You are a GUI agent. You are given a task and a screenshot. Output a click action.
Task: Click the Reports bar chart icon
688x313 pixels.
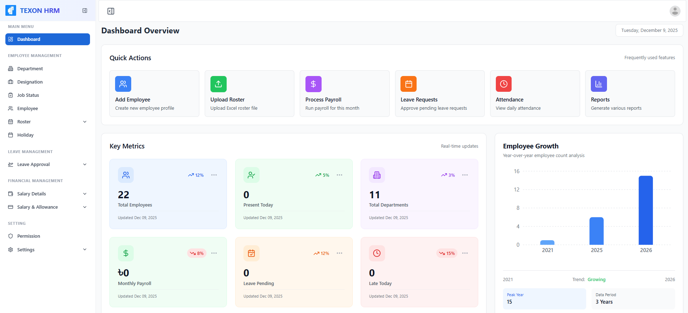(599, 84)
